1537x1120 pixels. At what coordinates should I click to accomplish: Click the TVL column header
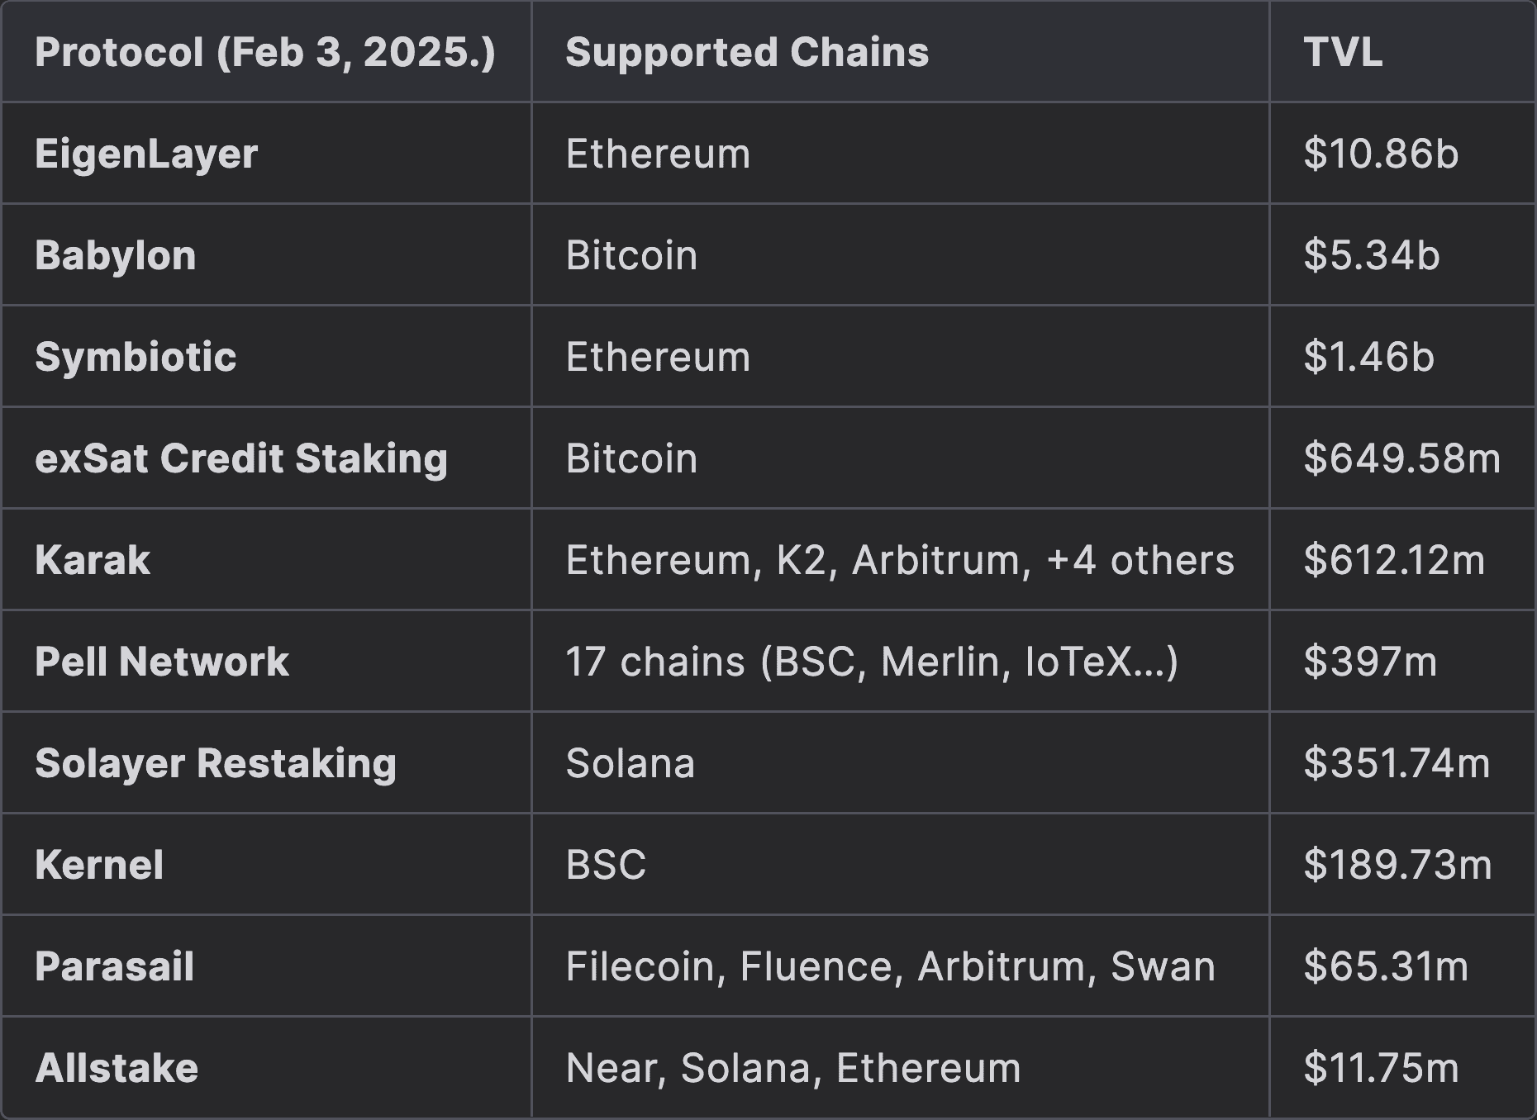1343,53
